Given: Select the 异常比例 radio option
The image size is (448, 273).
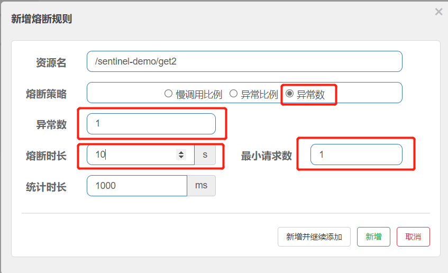Looking at the screenshot, I should click(x=233, y=94).
